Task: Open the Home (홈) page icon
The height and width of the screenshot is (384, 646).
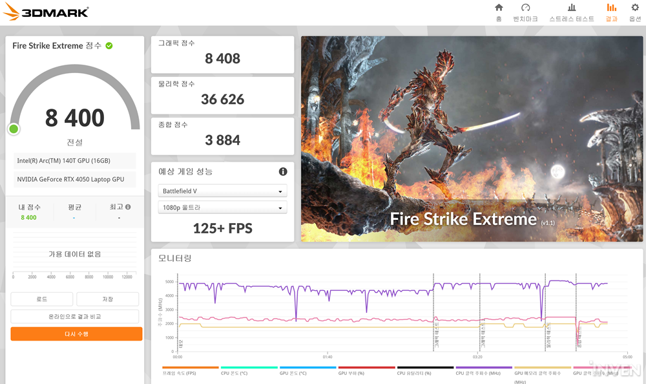Action: [499, 7]
